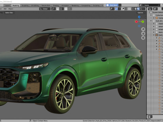Collapse the Audi_Q3 collection
The image size is (163, 122).
(151, 21)
